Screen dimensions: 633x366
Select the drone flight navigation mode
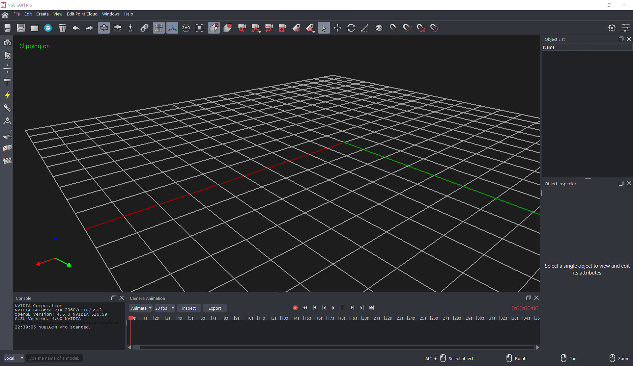click(117, 28)
